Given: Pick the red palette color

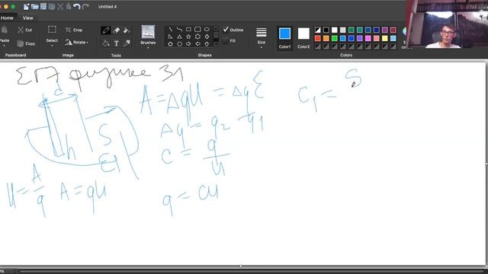Looking at the screenshot, I should click(317, 38).
